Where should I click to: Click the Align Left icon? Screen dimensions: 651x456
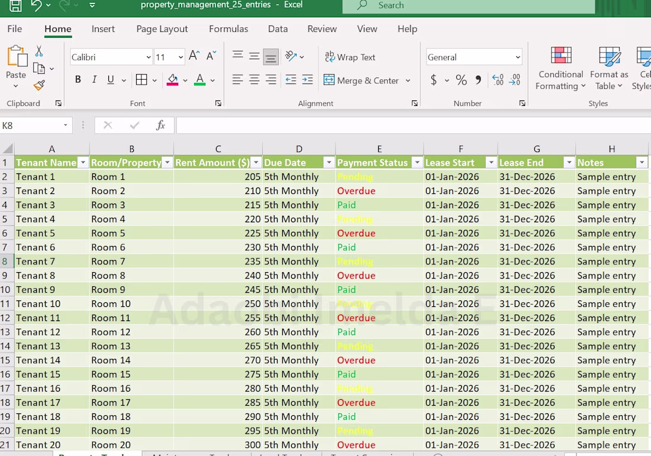click(237, 79)
